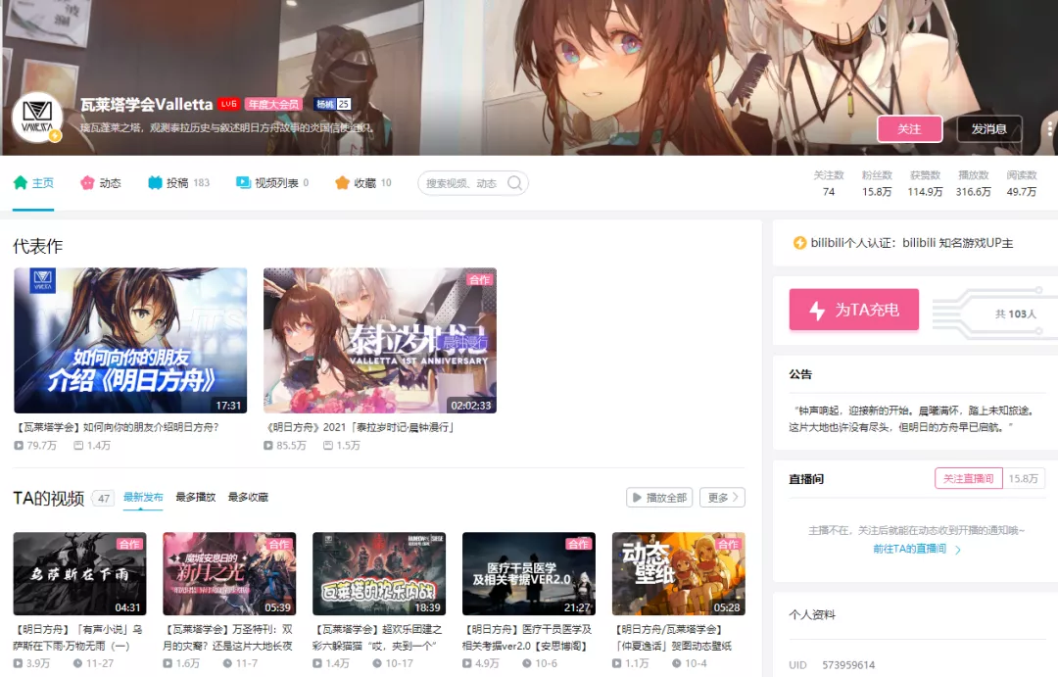Open the title 医疗干员医学及相关考据ver2.0

pos(527,637)
